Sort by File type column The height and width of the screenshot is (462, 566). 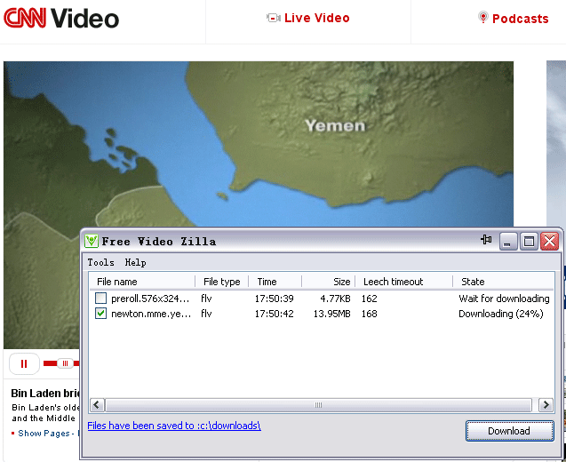pyautogui.click(x=221, y=282)
